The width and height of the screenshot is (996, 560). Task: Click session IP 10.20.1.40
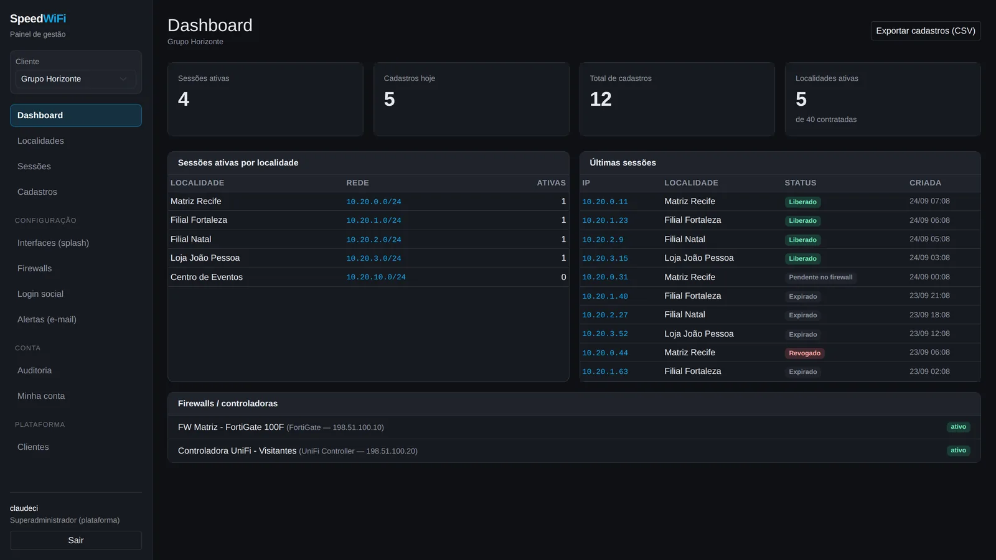605,296
